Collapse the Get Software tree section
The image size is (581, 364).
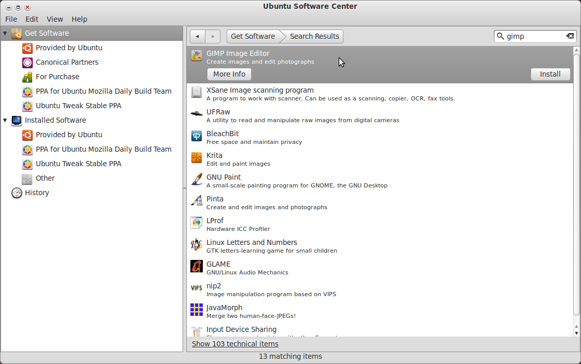5,33
